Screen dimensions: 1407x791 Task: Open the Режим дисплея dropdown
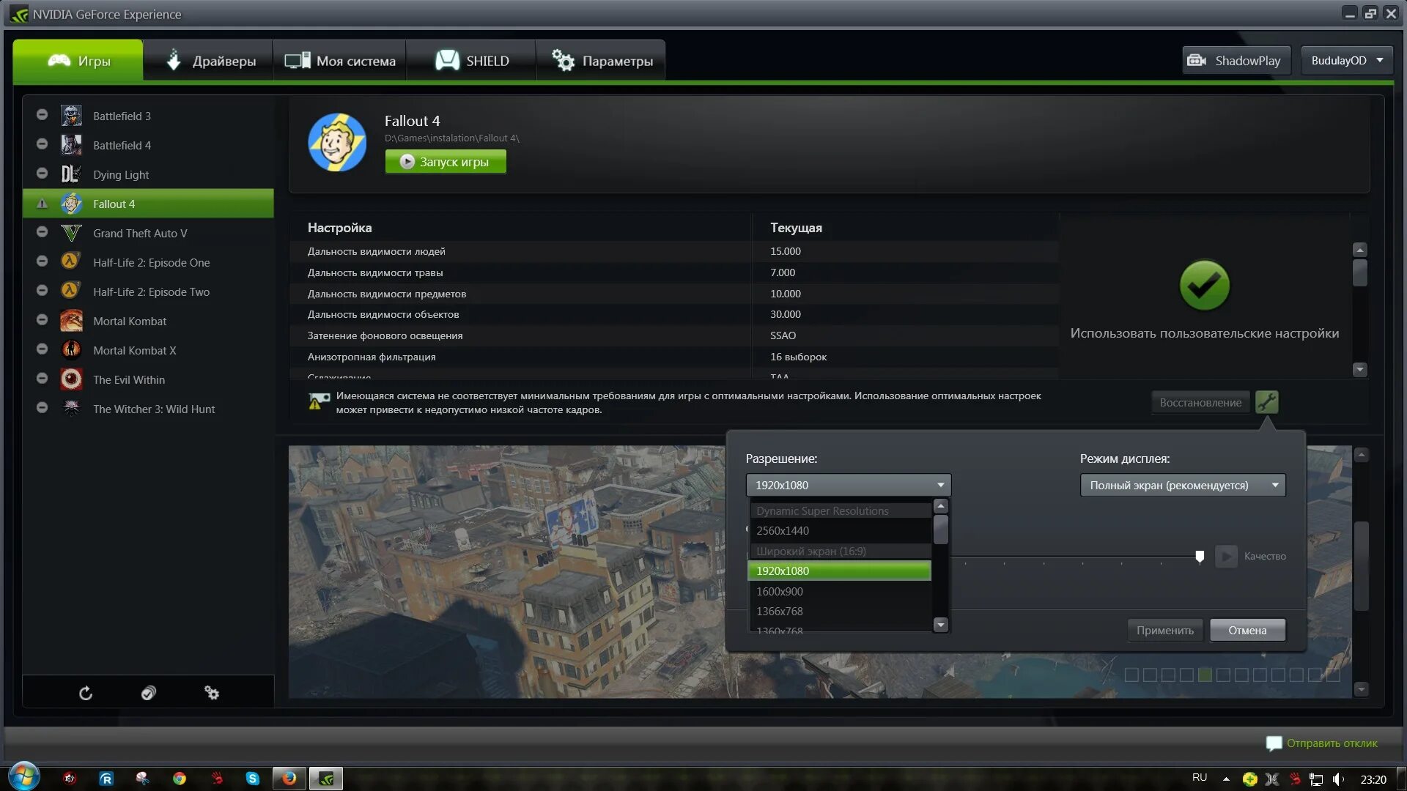(1183, 485)
